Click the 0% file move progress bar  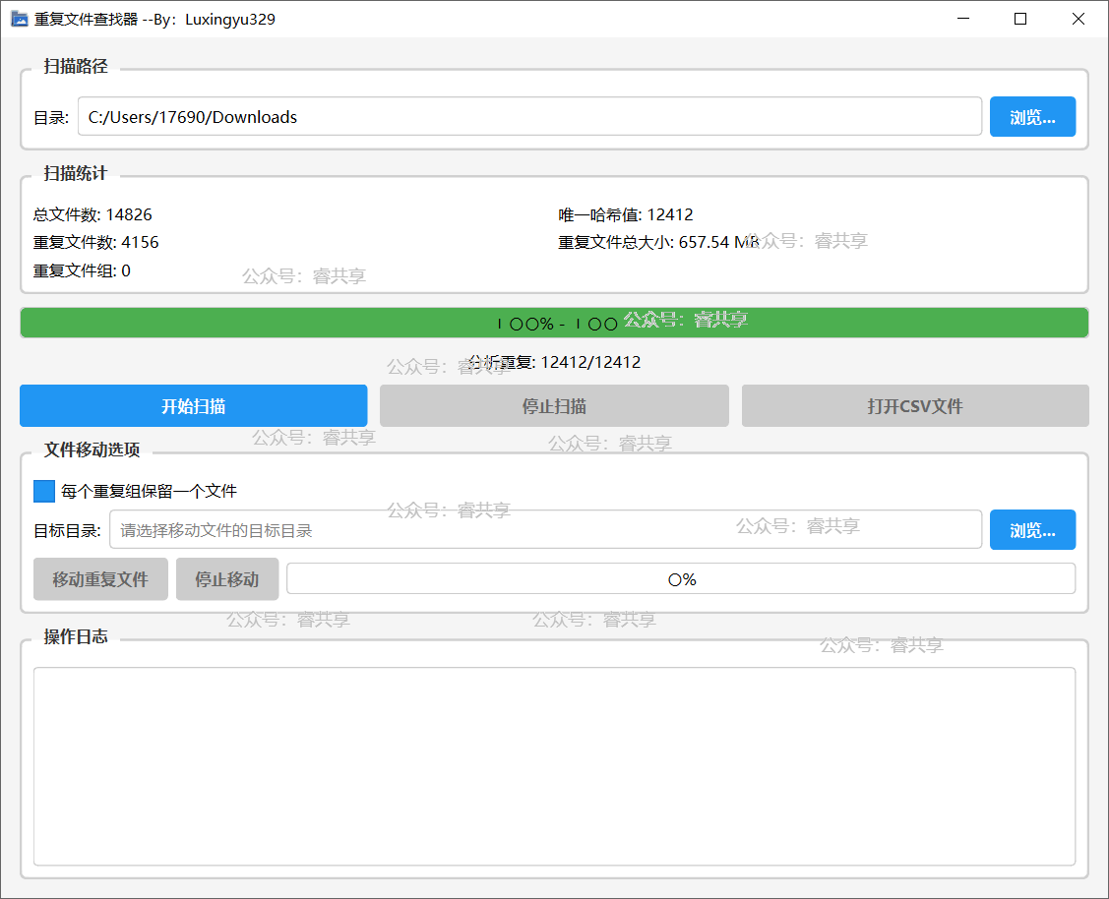click(681, 579)
